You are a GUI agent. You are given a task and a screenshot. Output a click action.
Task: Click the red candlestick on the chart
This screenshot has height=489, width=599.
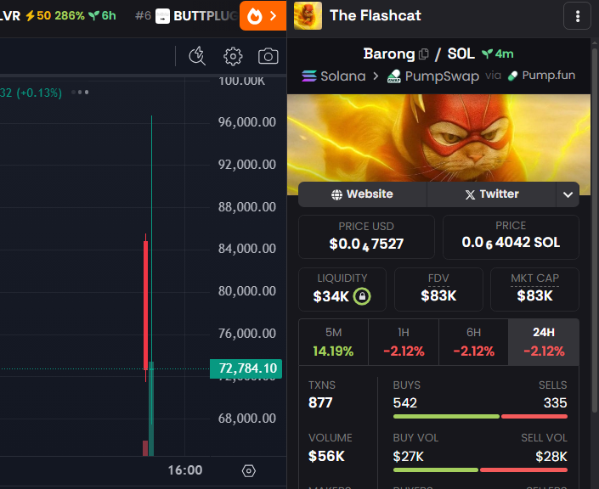145,306
